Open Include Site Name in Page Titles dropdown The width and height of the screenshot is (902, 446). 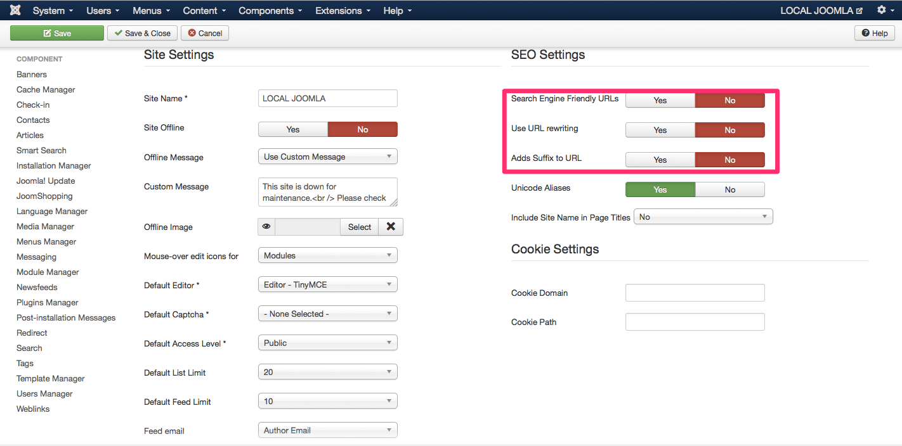tap(703, 217)
